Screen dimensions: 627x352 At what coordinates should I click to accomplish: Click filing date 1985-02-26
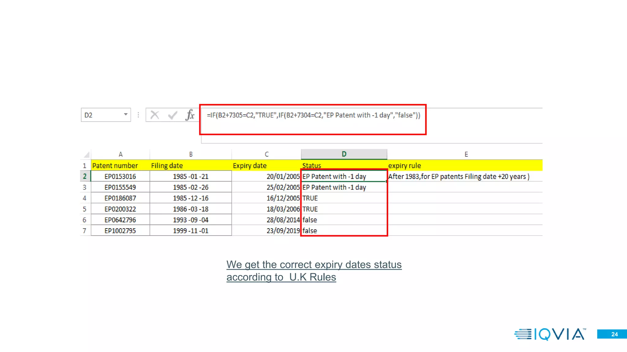[x=191, y=187]
